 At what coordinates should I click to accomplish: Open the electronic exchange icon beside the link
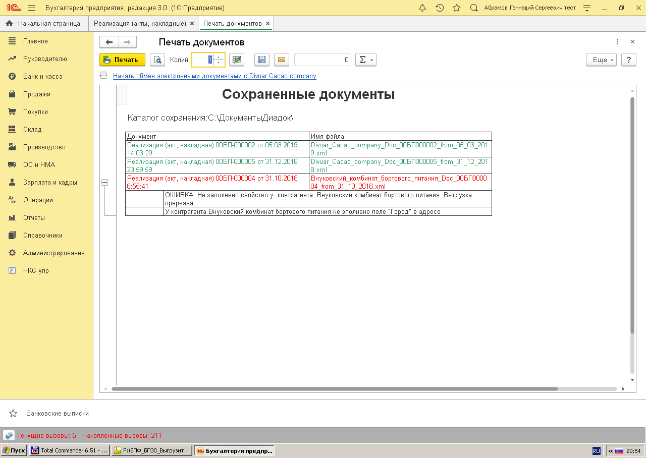[x=103, y=76]
